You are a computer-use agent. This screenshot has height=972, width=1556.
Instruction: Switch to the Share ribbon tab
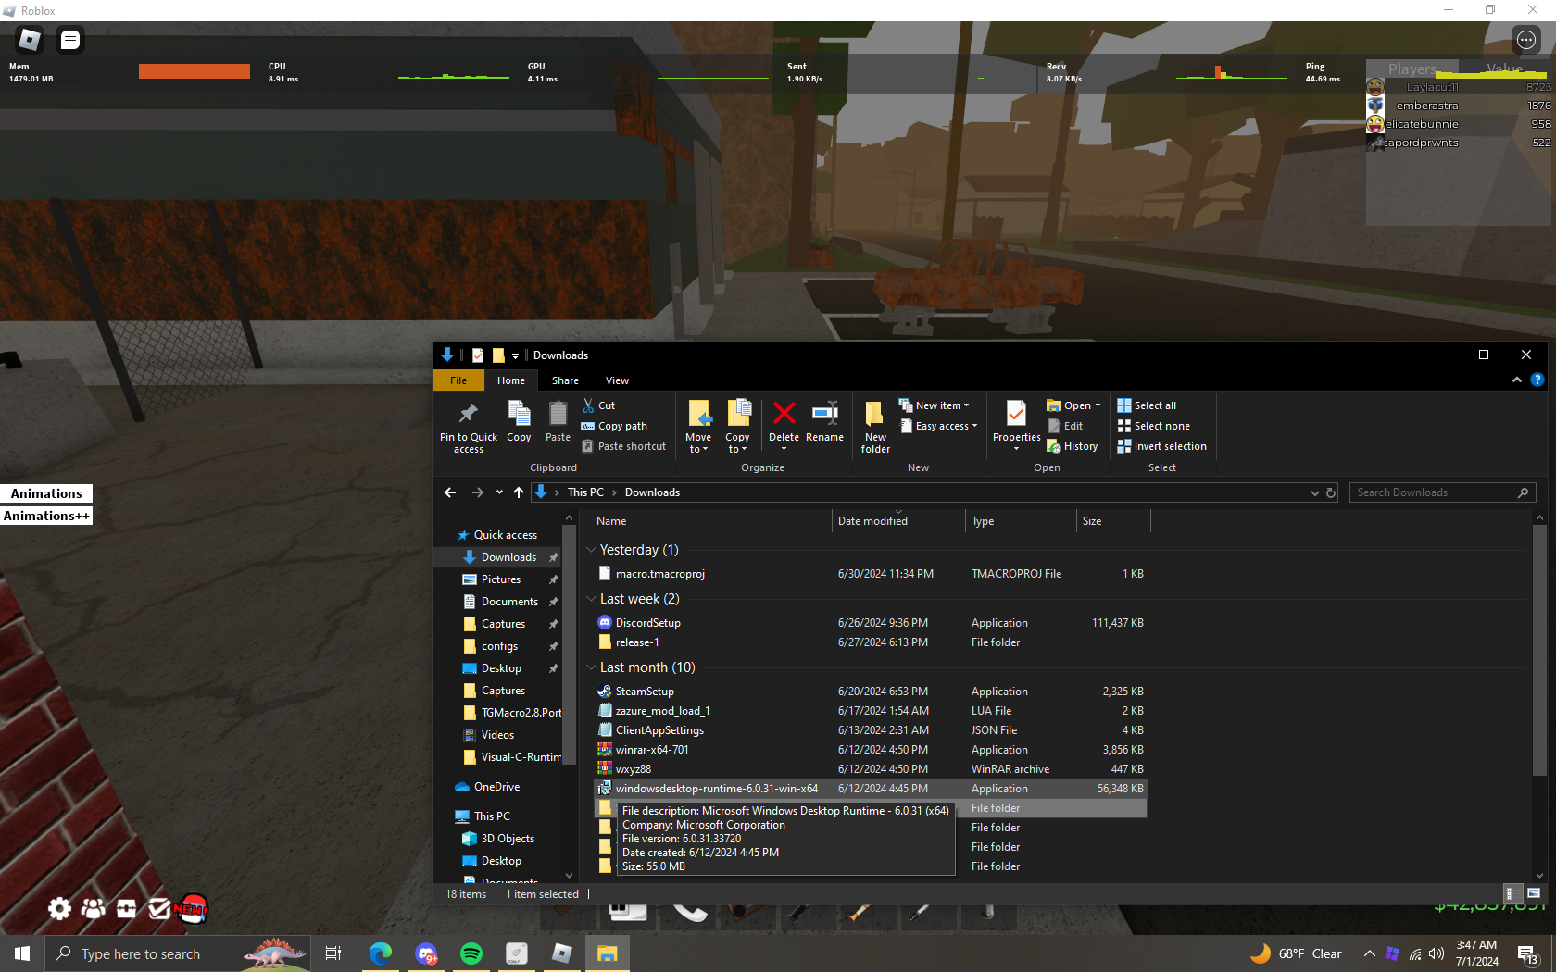coord(565,380)
